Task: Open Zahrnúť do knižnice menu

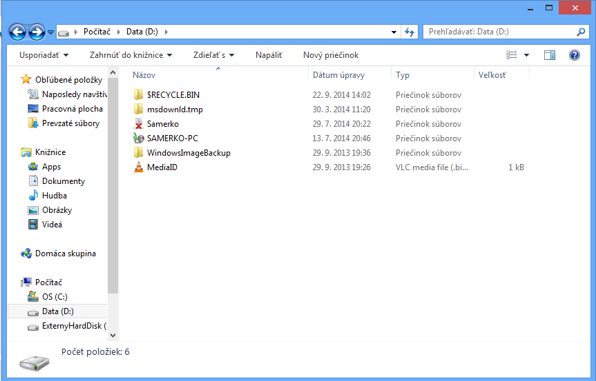Action: click(x=131, y=55)
